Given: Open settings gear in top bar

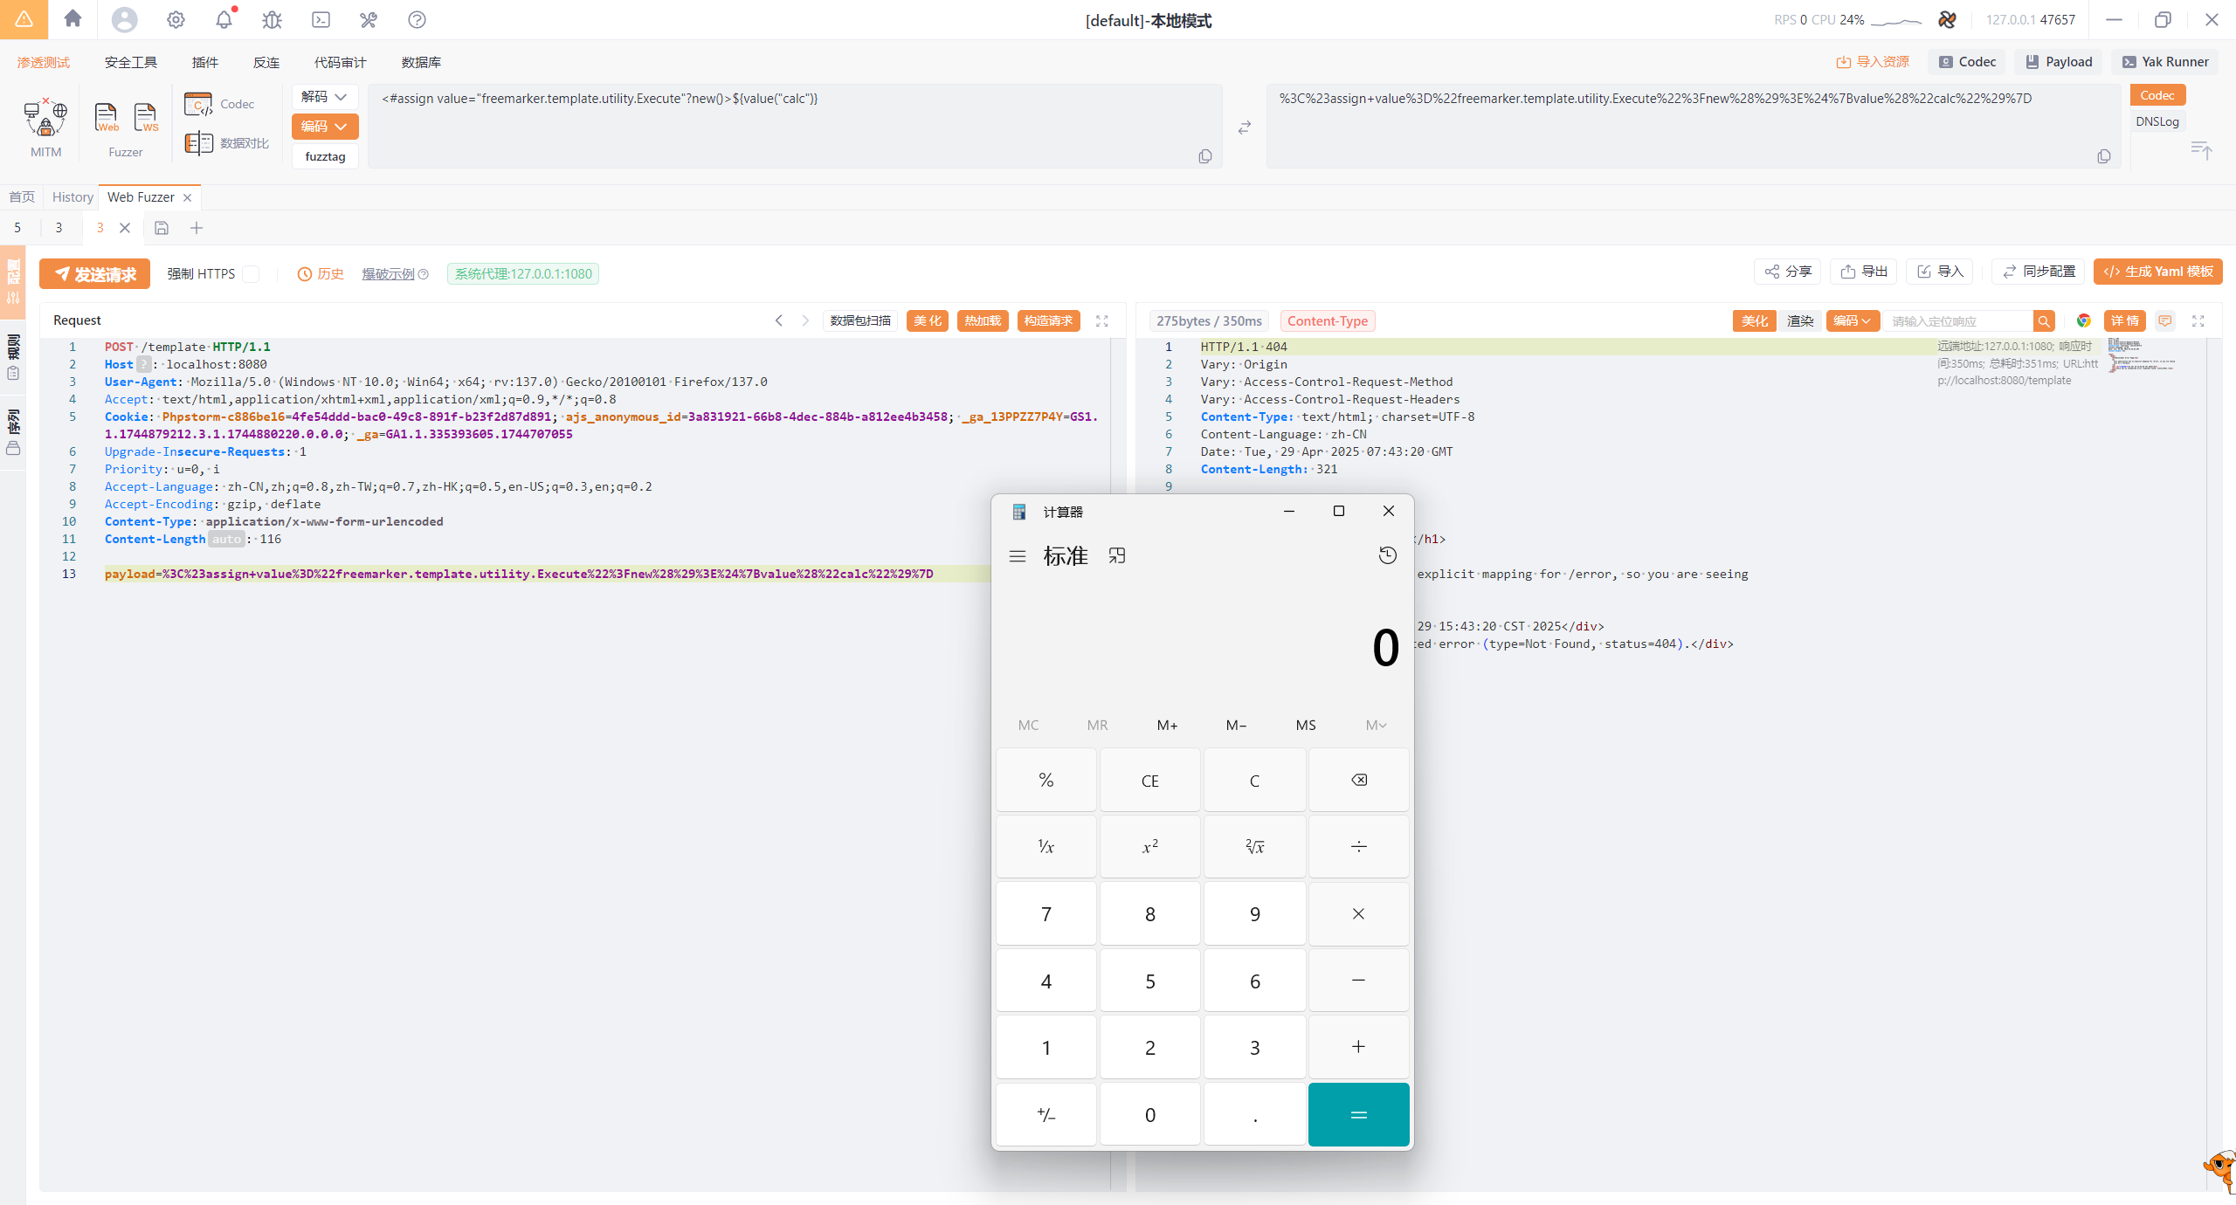Looking at the screenshot, I should [x=176, y=19].
